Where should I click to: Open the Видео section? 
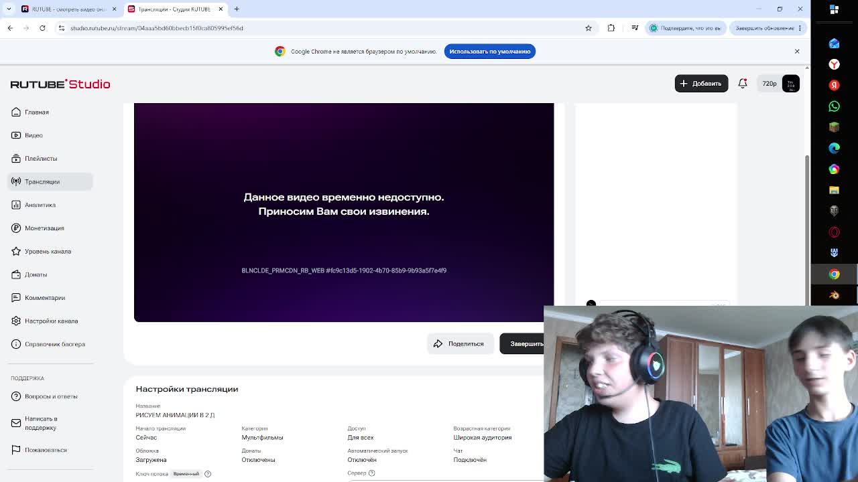click(x=34, y=135)
